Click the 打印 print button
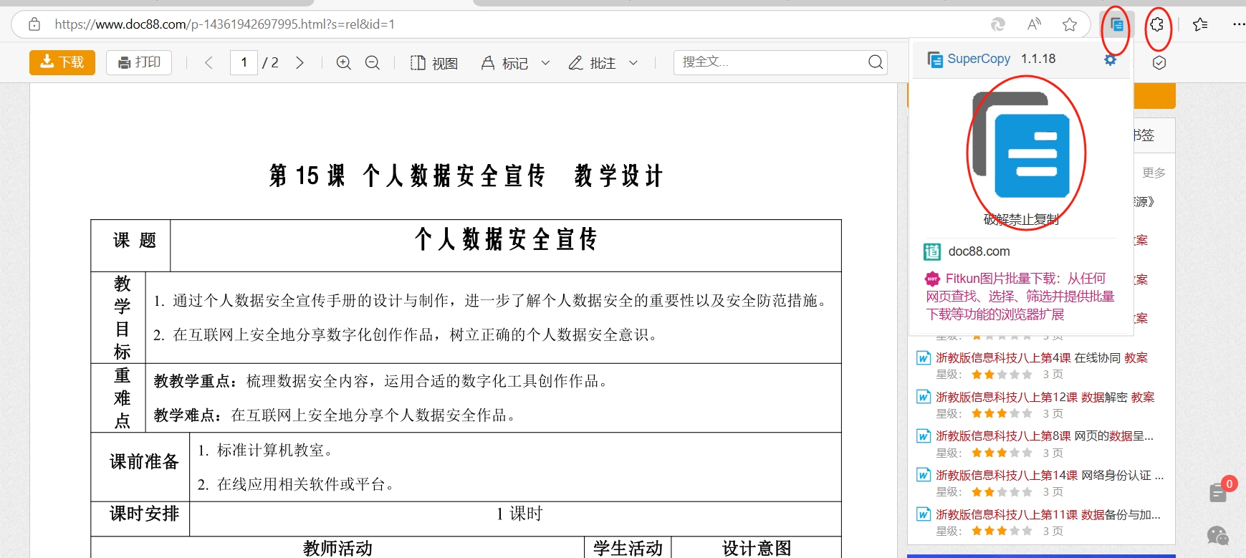 point(139,62)
